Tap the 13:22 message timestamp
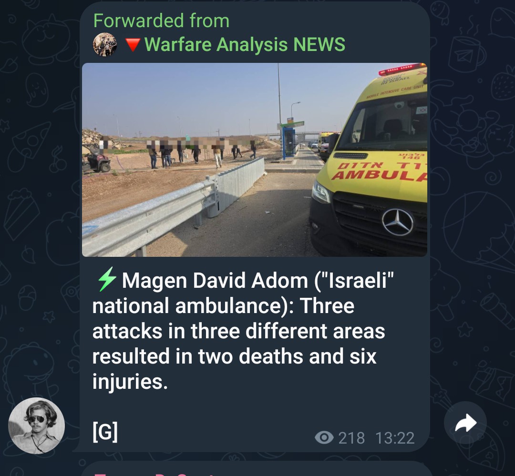The width and height of the screenshot is (515, 476). pyautogui.click(x=395, y=438)
